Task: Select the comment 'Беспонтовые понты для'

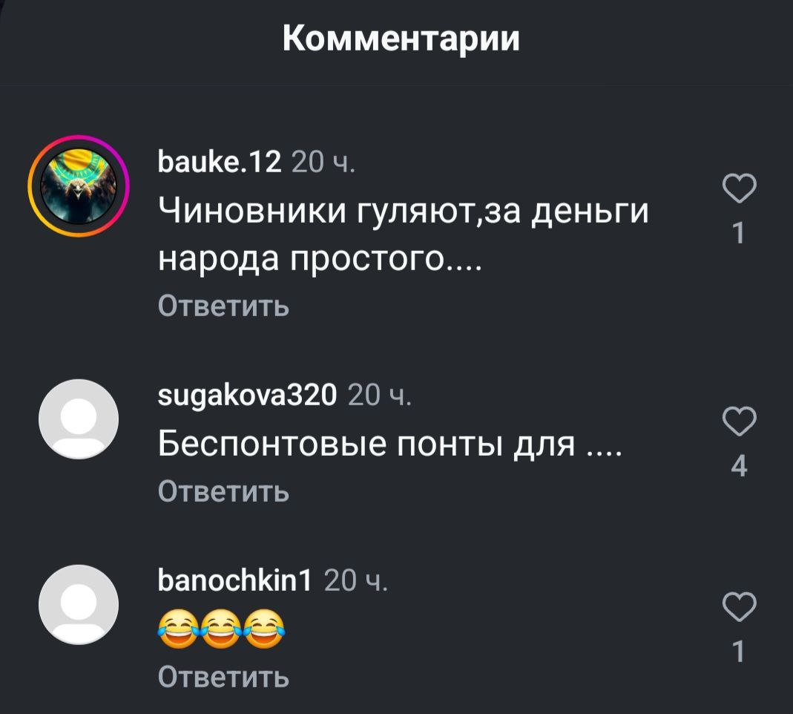Action: coord(366,444)
